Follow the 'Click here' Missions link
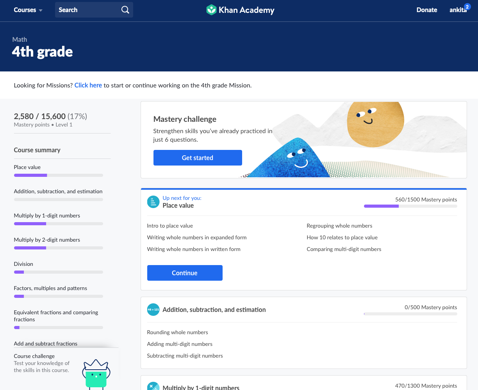This screenshot has height=390, width=478. (88, 85)
